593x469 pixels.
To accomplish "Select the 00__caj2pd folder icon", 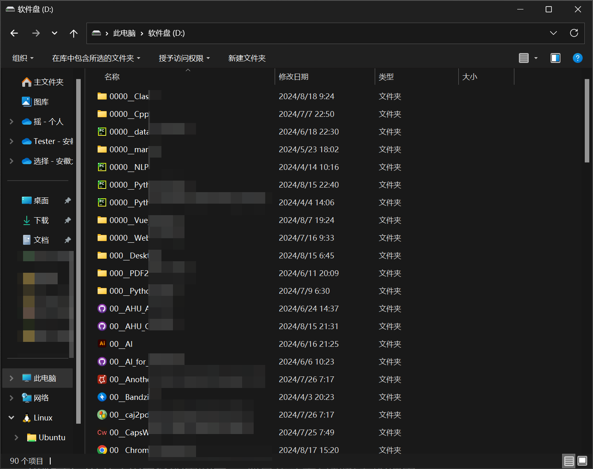I will (102, 415).
